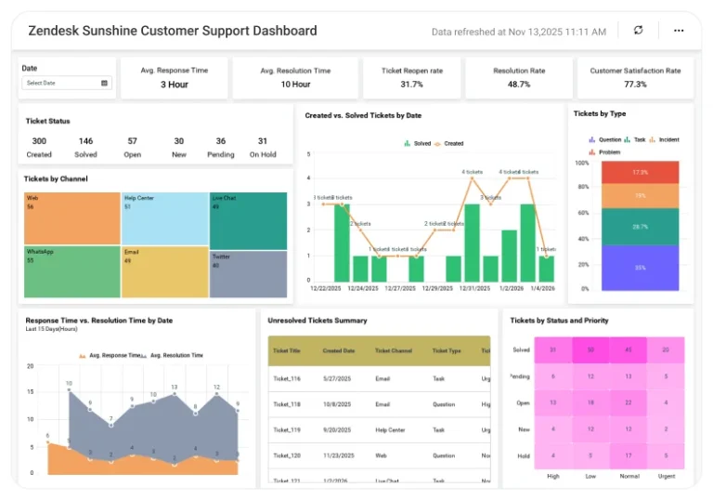Click the 5/27/2025 created date cell
This screenshot has height=500, width=713.
(337, 378)
